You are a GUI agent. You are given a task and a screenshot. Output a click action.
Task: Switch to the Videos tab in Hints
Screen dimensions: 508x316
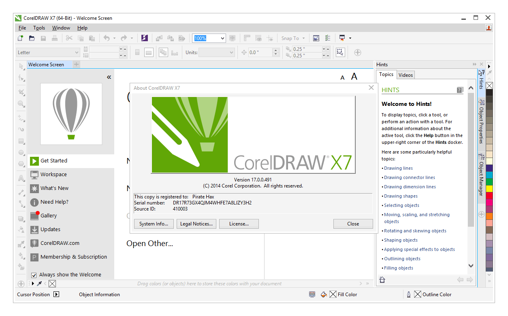pyautogui.click(x=406, y=75)
